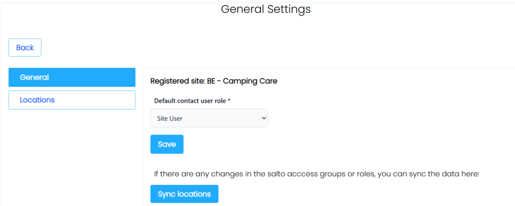Click the Back button
Viewport: 515px width, 206px height.
point(25,48)
